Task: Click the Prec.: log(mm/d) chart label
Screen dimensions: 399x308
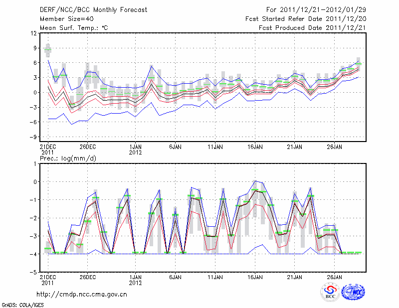Action: click(69, 158)
